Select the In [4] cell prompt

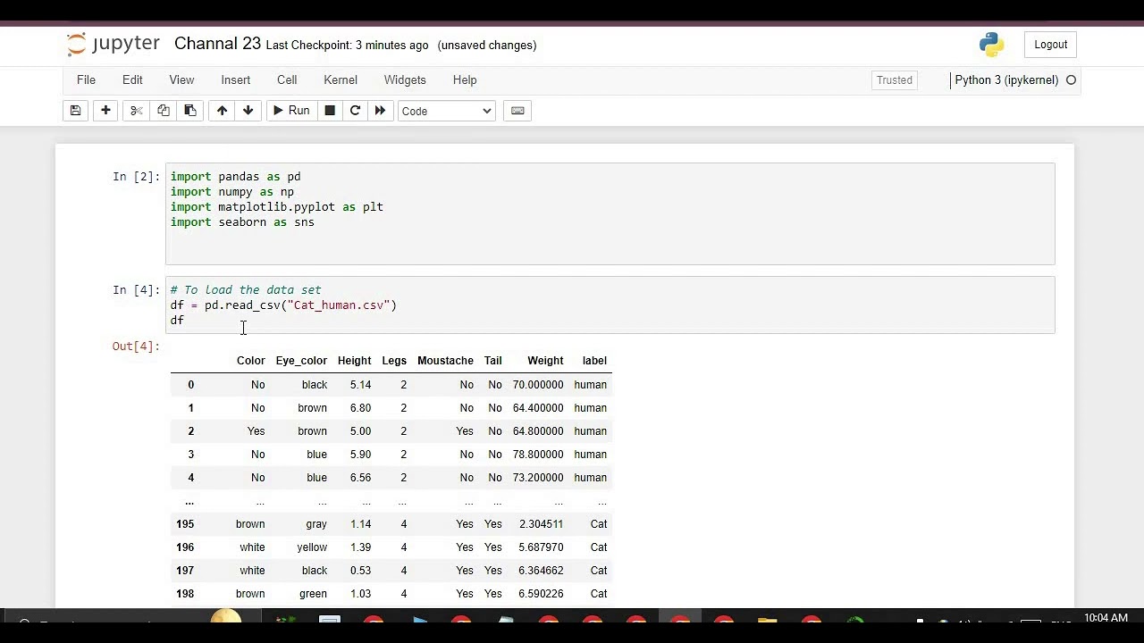point(136,290)
